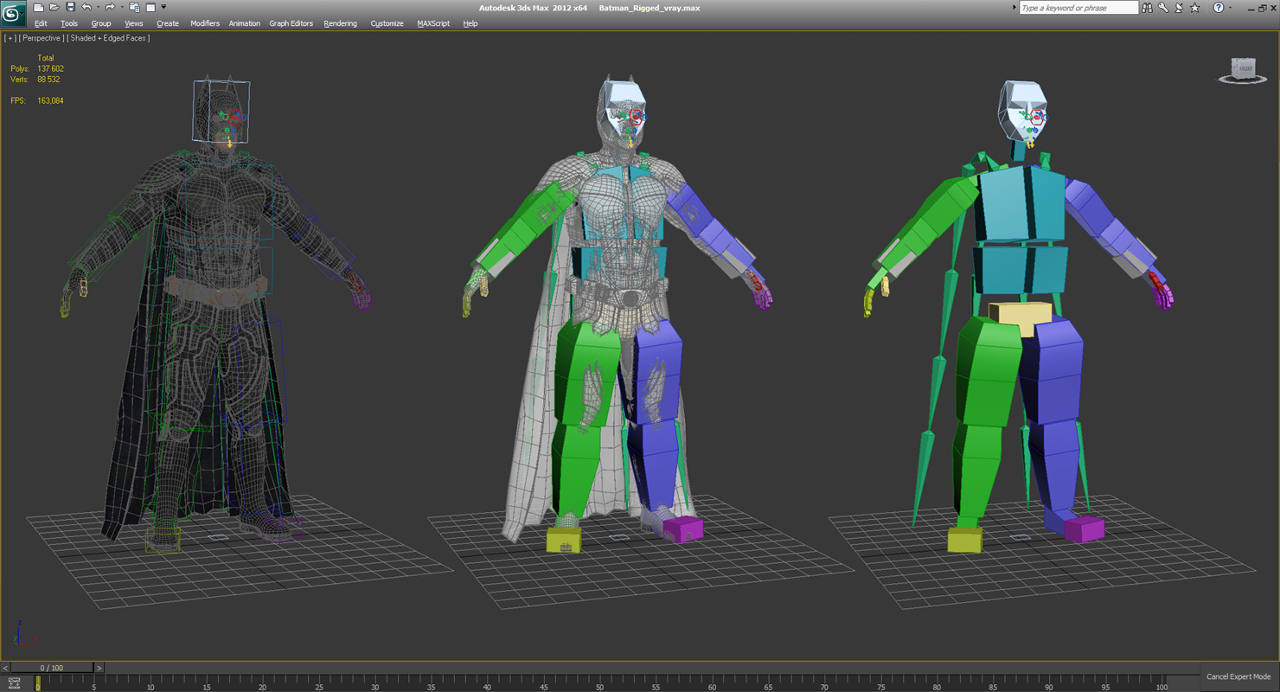The height and width of the screenshot is (692, 1280).
Task: Open the Perspective viewport label menu
Action: pos(42,38)
